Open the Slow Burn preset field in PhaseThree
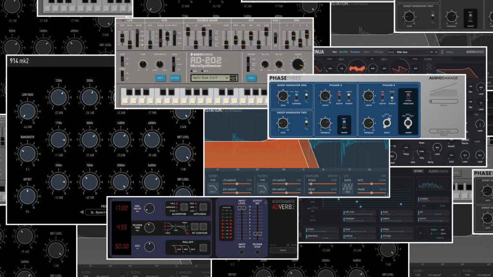 [443, 131]
